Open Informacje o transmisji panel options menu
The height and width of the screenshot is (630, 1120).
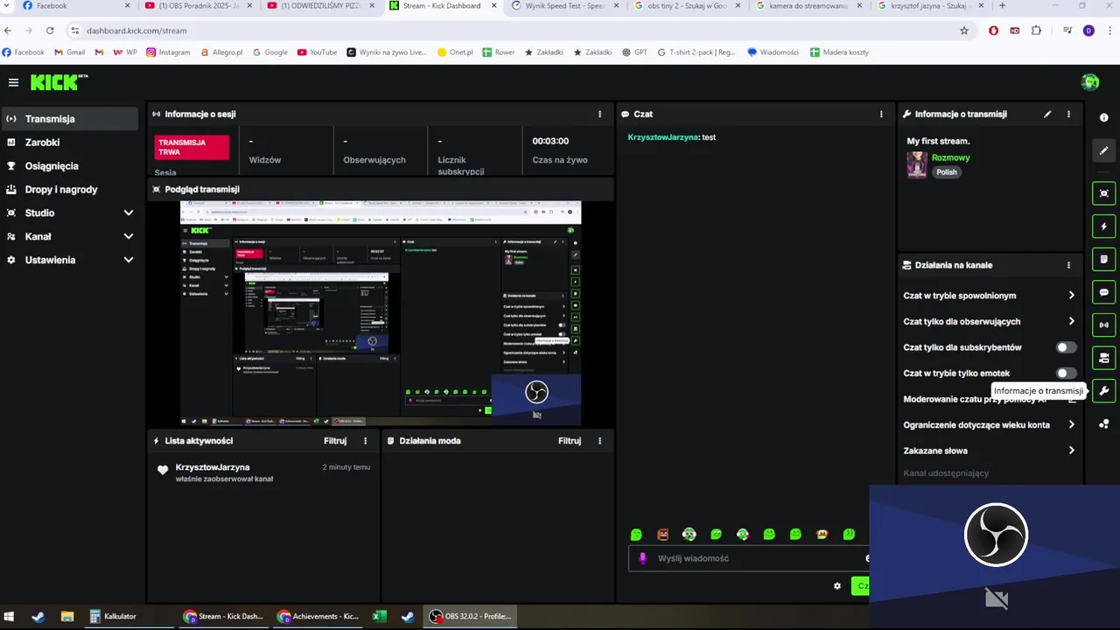point(1068,114)
